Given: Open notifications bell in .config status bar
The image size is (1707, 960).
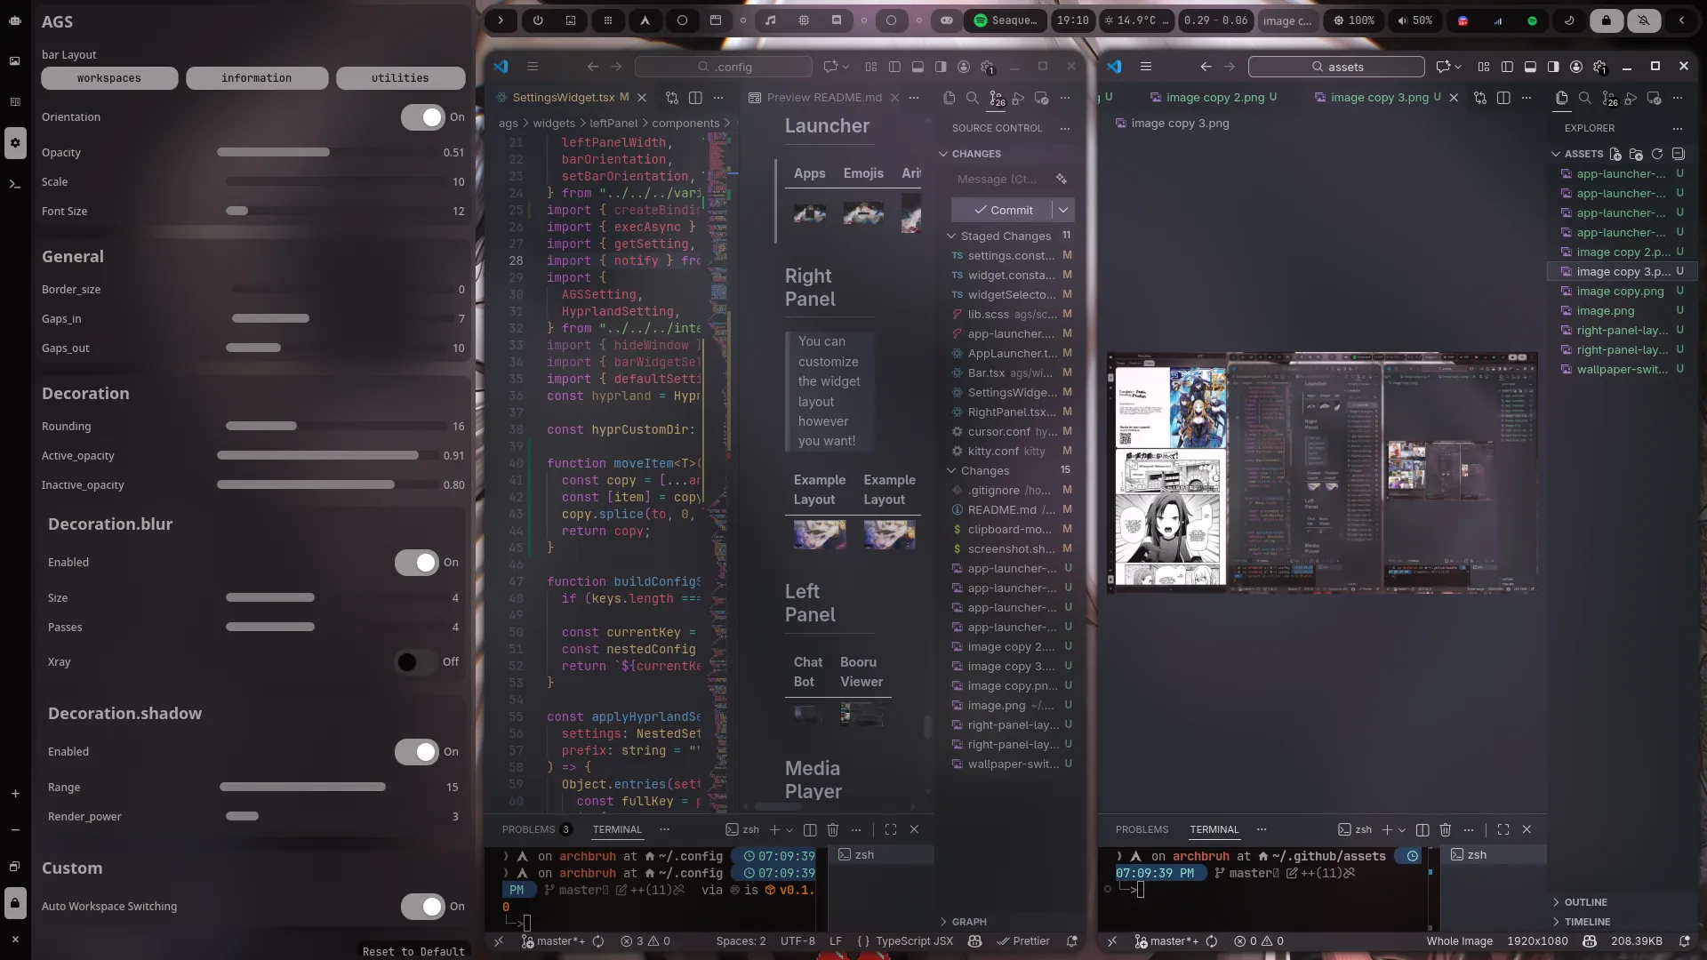Looking at the screenshot, I should click(x=1072, y=940).
